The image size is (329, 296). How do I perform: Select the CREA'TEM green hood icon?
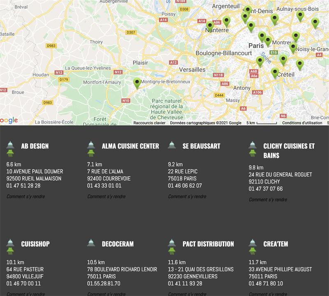click(253, 251)
